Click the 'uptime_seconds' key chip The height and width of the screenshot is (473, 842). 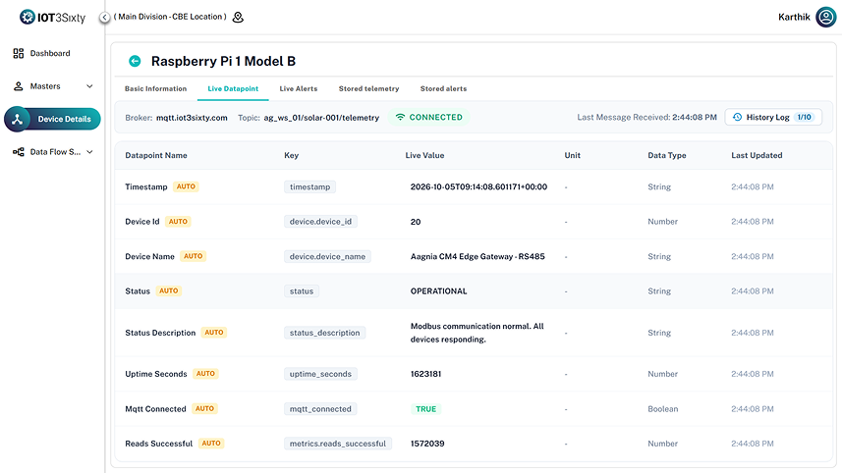click(x=320, y=374)
